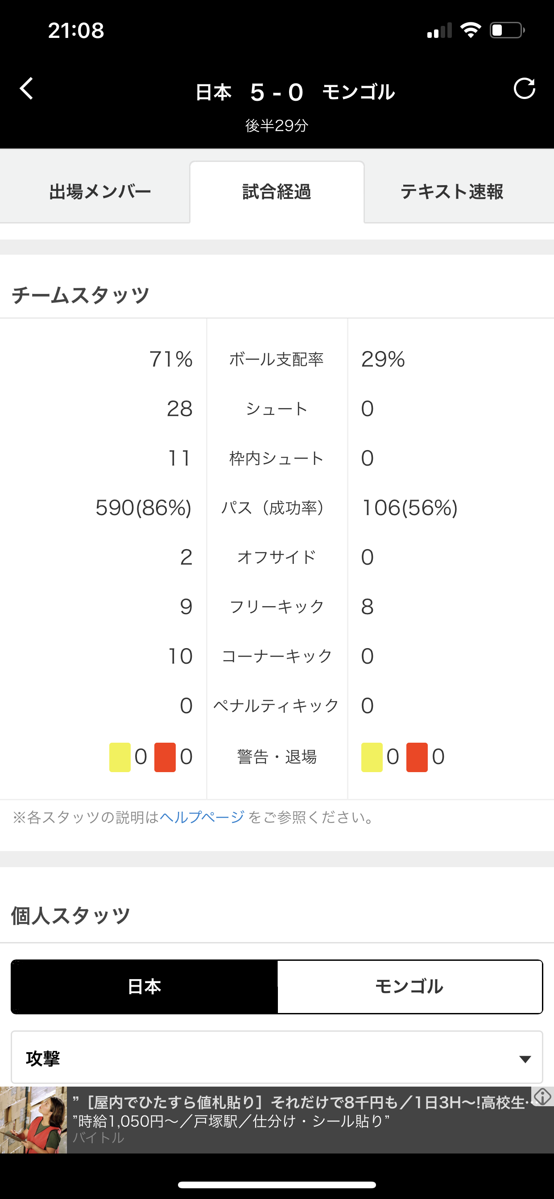
Task: Refresh the match score
Action: point(524,88)
